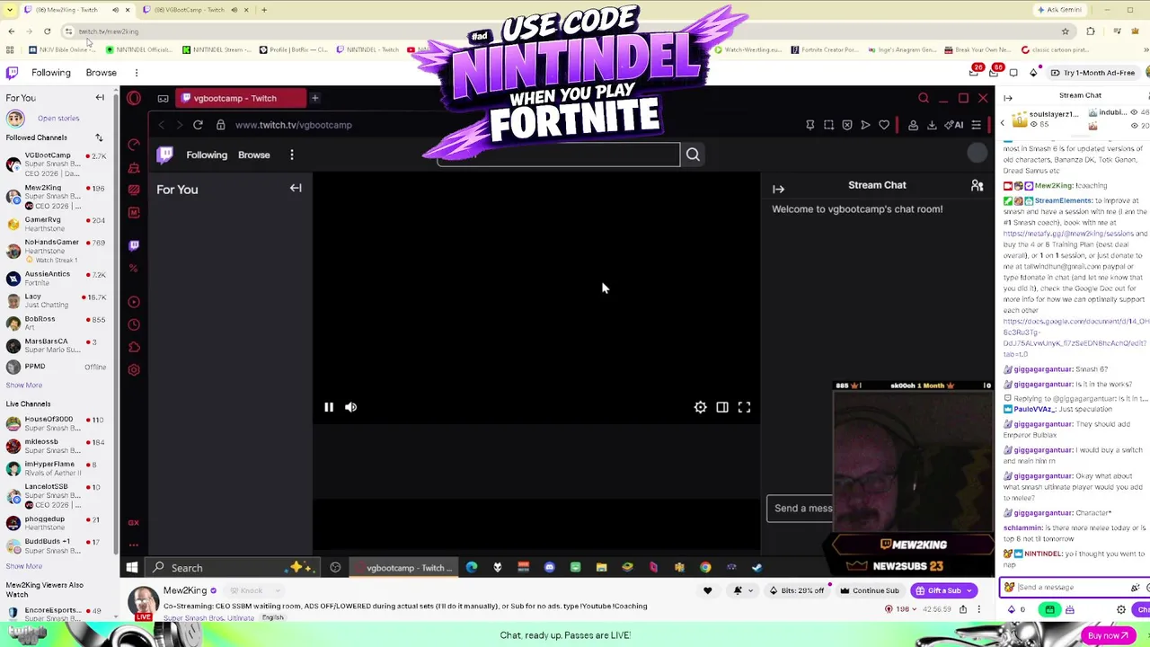This screenshot has width=1150, height=647.
Task: Go to Browse in the Opera GX Twitch page
Action: click(x=253, y=155)
